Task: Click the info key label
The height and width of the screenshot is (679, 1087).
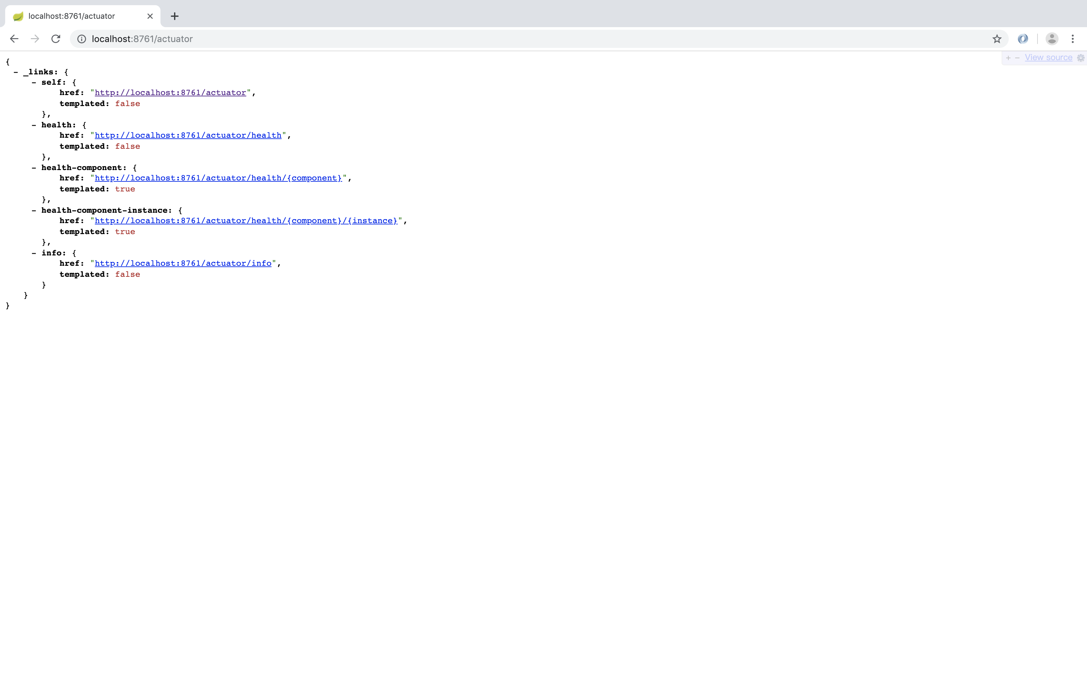Action: (52, 253)
